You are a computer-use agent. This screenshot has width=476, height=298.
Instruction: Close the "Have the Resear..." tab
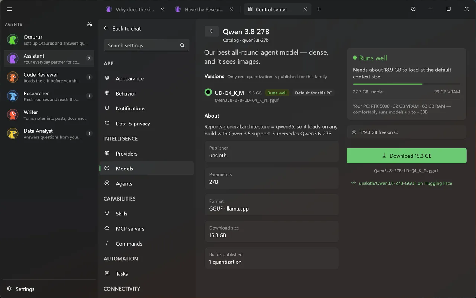(x=231, y=9)
